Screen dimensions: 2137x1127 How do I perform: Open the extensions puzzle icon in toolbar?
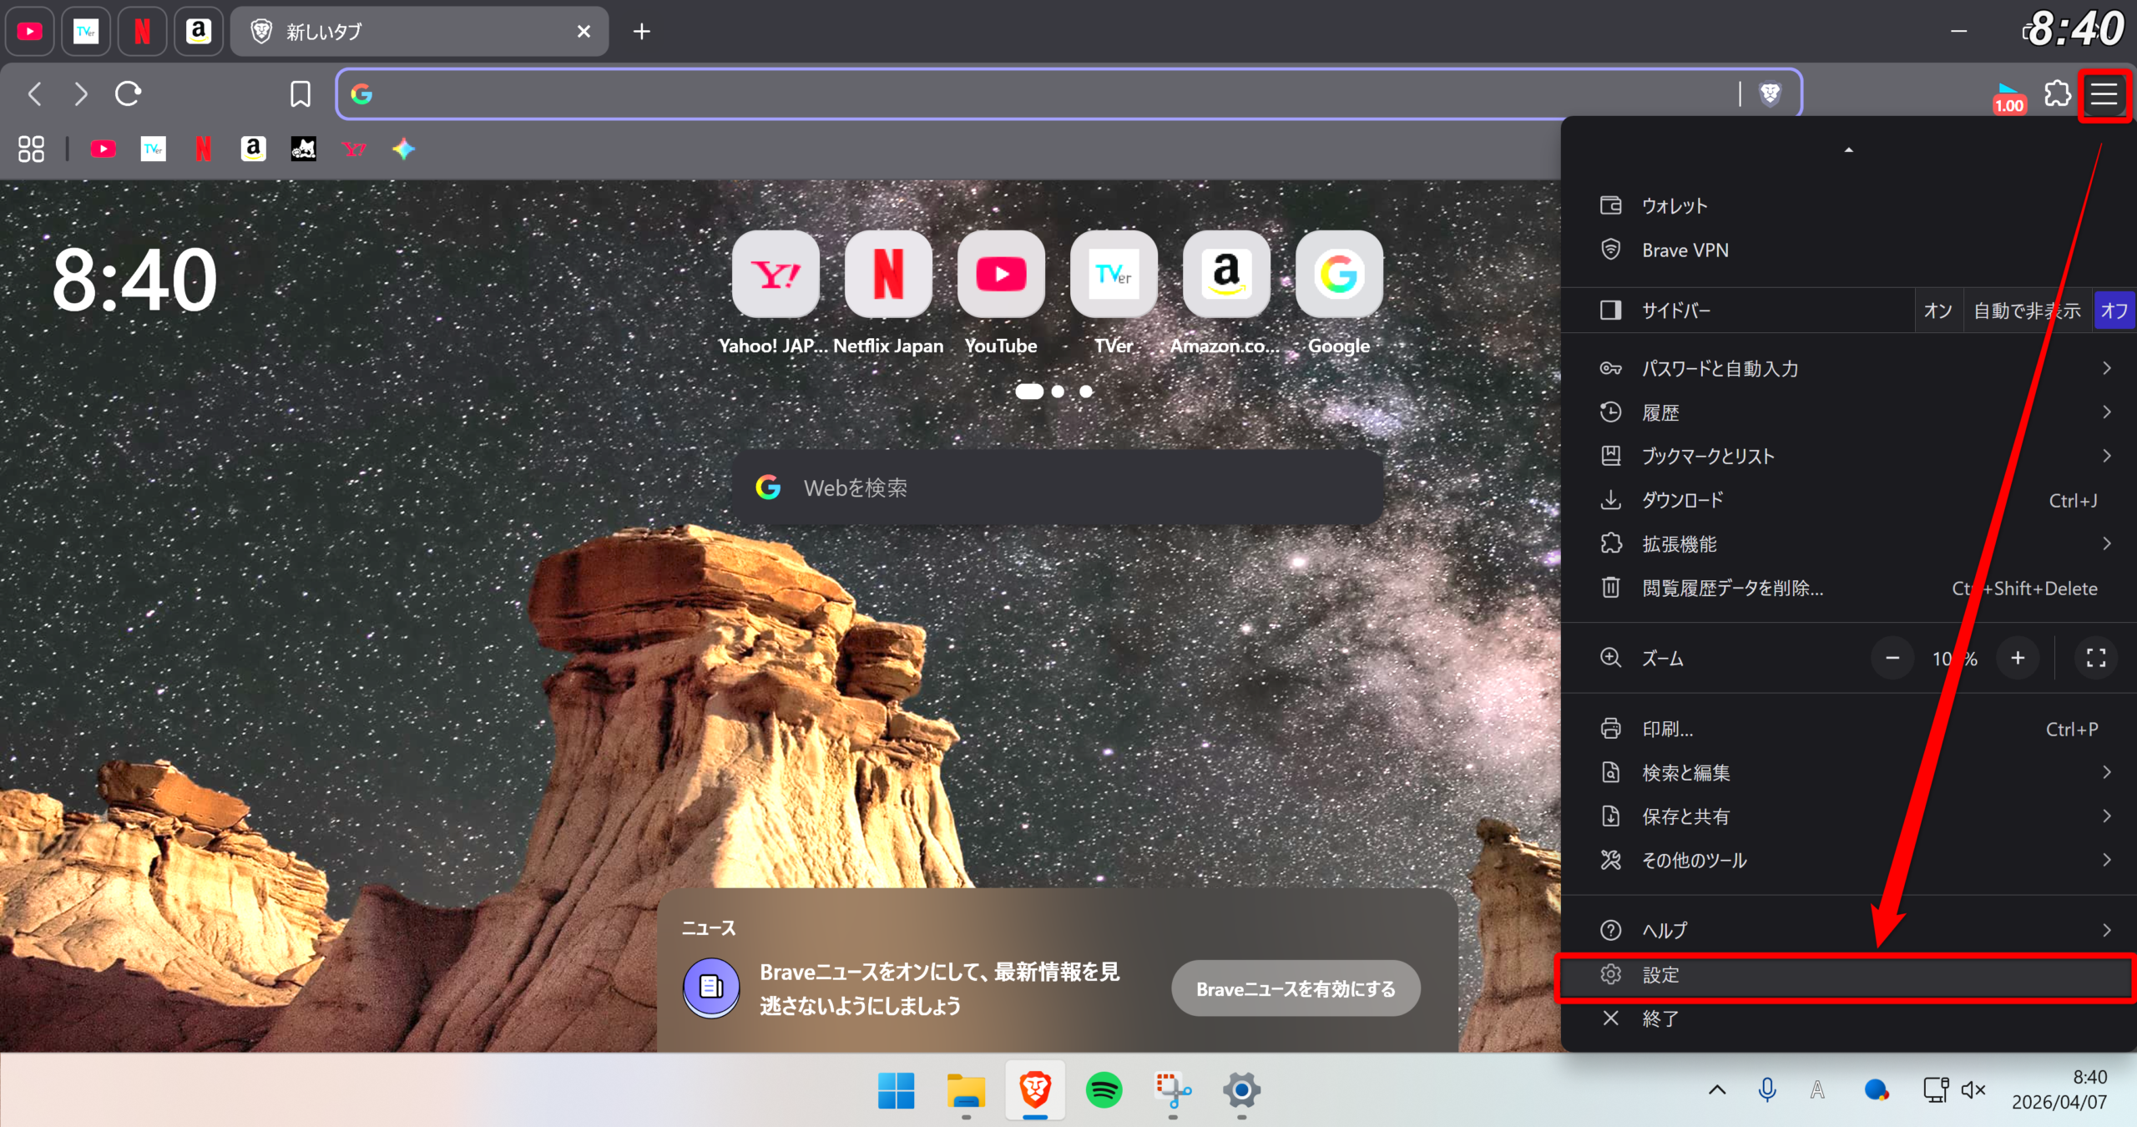pyautogui.click(x=2057, y=93)
